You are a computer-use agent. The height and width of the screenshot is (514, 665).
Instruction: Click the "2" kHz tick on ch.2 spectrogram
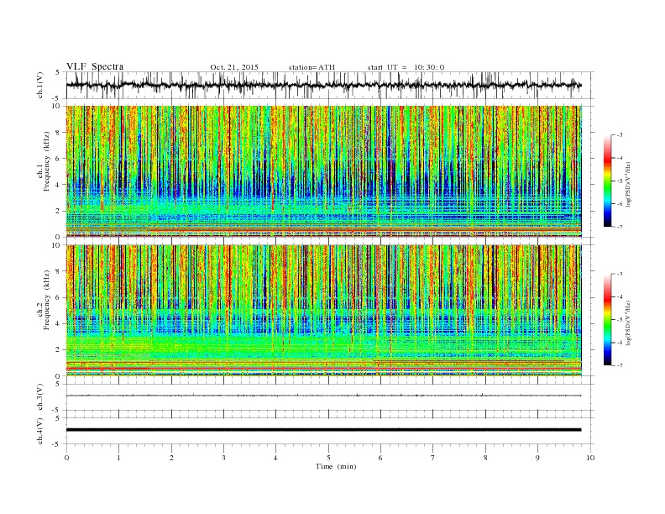click(x=59, y=350)
